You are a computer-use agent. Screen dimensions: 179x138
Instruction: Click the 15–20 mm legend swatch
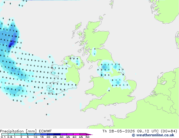coord(44,134)
